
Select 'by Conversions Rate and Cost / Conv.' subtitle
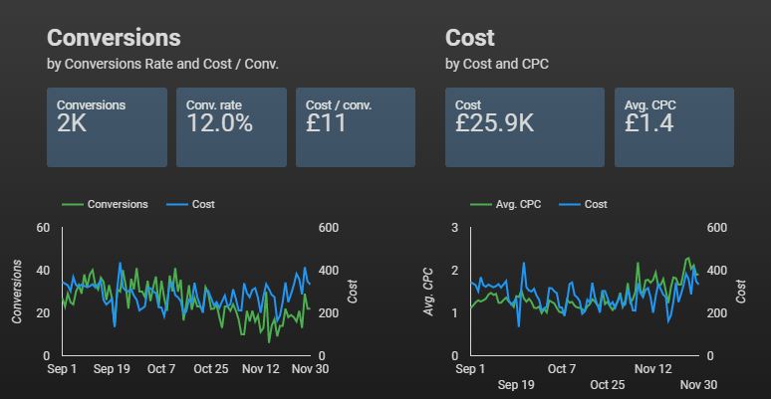point(162,65)
